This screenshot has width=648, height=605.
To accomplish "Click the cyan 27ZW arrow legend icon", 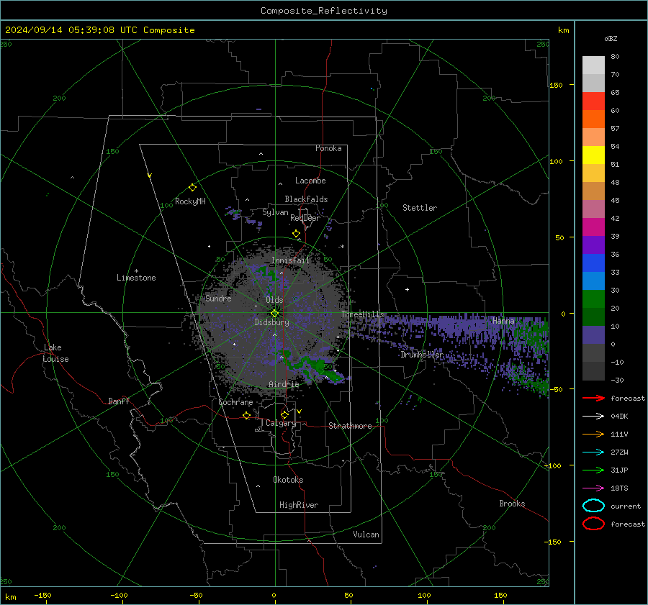I will pyautogui.click(x=593, y=452).
